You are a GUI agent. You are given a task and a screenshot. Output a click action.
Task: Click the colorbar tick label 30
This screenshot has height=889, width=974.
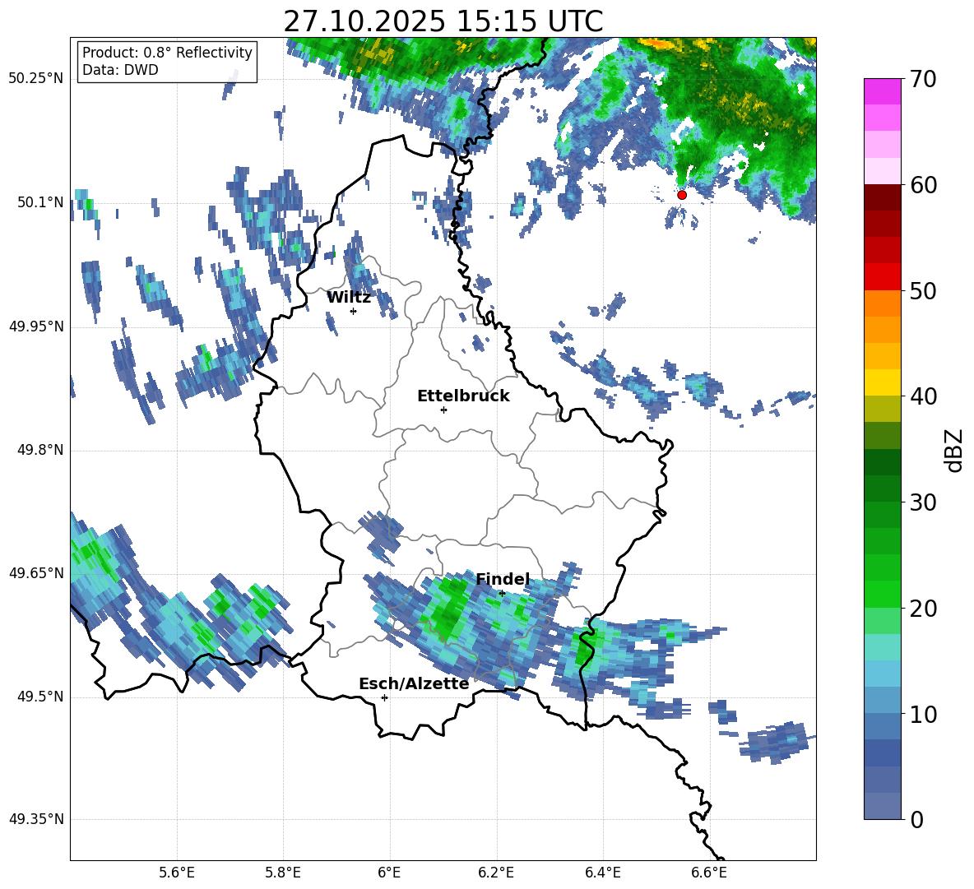[923, 502]
